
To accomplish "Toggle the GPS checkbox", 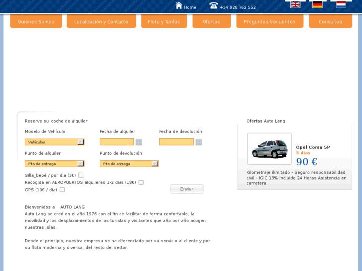I will 62,190.
